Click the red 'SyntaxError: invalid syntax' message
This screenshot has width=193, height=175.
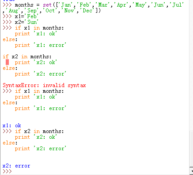(44, 85)
